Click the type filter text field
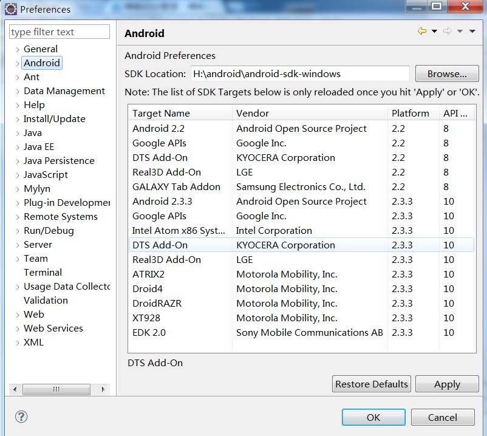This screenshot has width=487, height=436. [60, 32]
